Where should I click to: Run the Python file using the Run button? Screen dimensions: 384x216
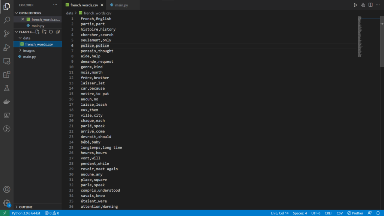355,5
